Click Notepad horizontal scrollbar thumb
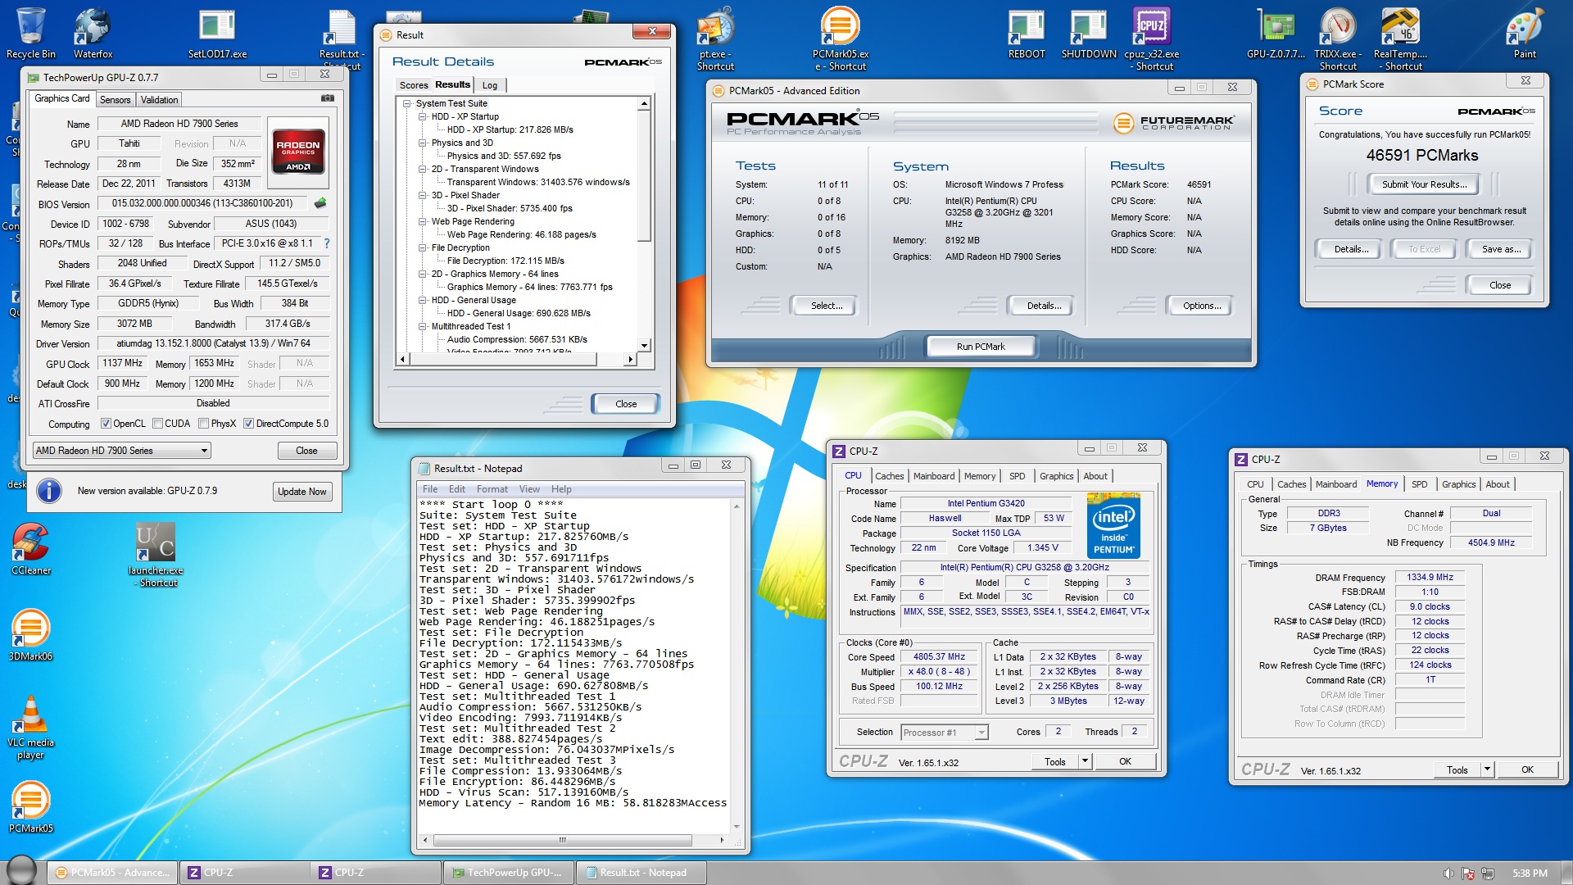The height and width of the screenshot is (885, 1573). [562, 840]
